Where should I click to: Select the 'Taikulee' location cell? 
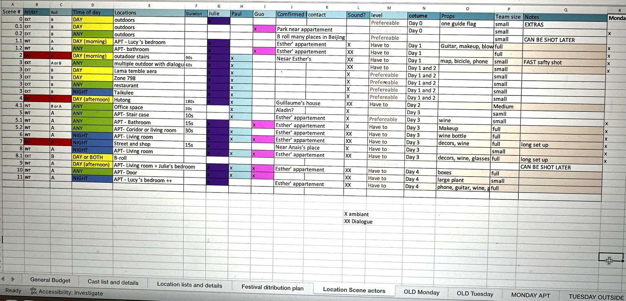(149, 93)
